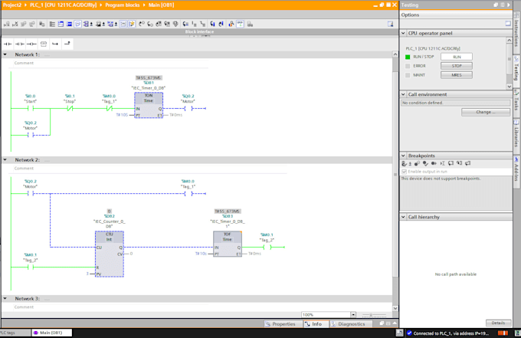Collapse Network 2

point(5,160)
